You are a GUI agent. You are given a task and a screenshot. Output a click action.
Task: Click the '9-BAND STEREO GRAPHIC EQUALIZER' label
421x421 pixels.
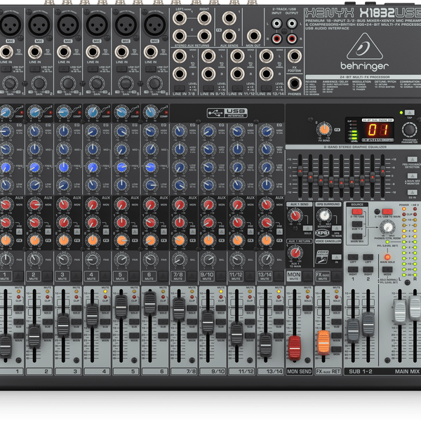[x=355, y=147]
